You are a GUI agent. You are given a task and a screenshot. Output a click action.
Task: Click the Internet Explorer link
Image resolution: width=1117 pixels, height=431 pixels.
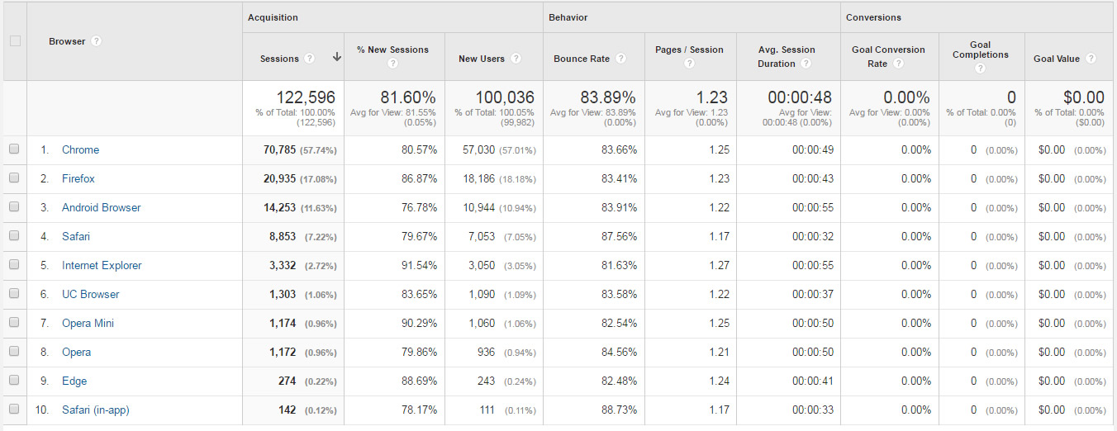[102, 265]
